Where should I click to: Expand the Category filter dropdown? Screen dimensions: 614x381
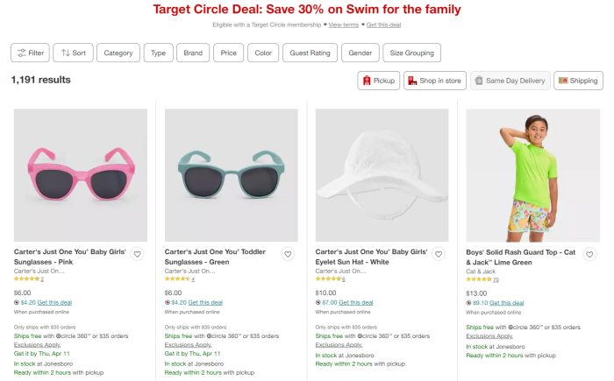point(118,53)
